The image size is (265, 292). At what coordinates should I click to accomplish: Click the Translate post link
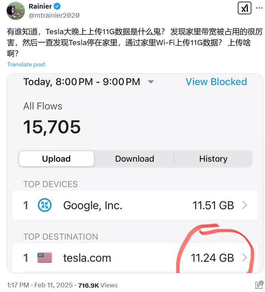[26, 64]
